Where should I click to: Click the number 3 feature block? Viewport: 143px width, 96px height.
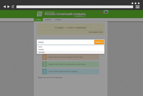71,71
